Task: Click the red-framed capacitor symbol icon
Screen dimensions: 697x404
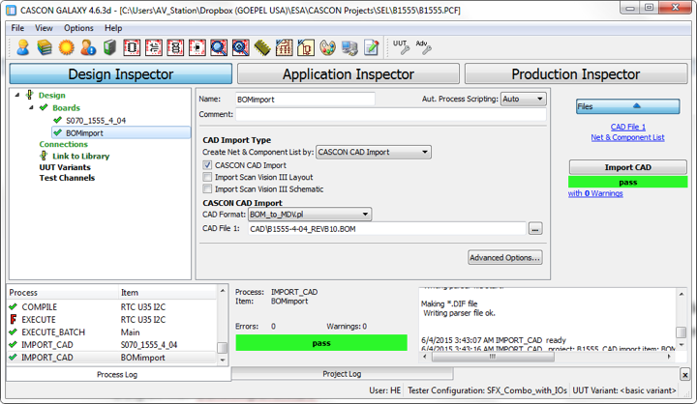Action: (153, 47)
